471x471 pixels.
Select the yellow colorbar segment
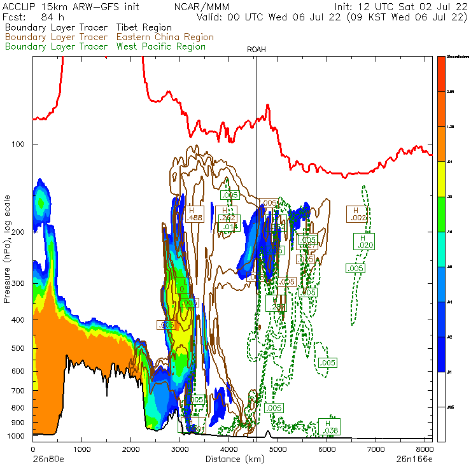point(441,179)
